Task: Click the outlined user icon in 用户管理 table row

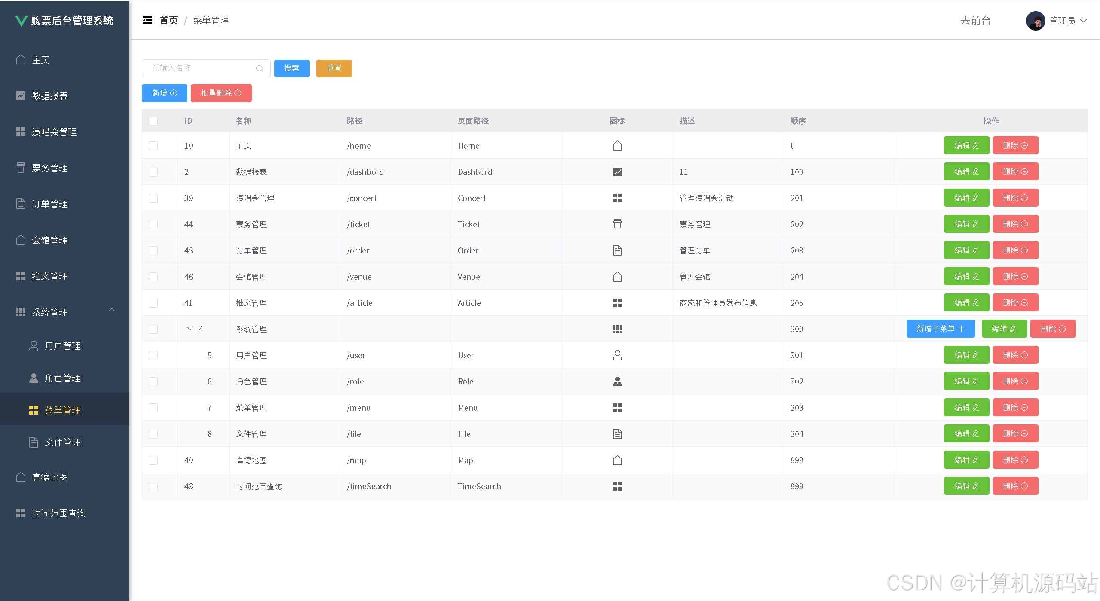Action: 617,355
